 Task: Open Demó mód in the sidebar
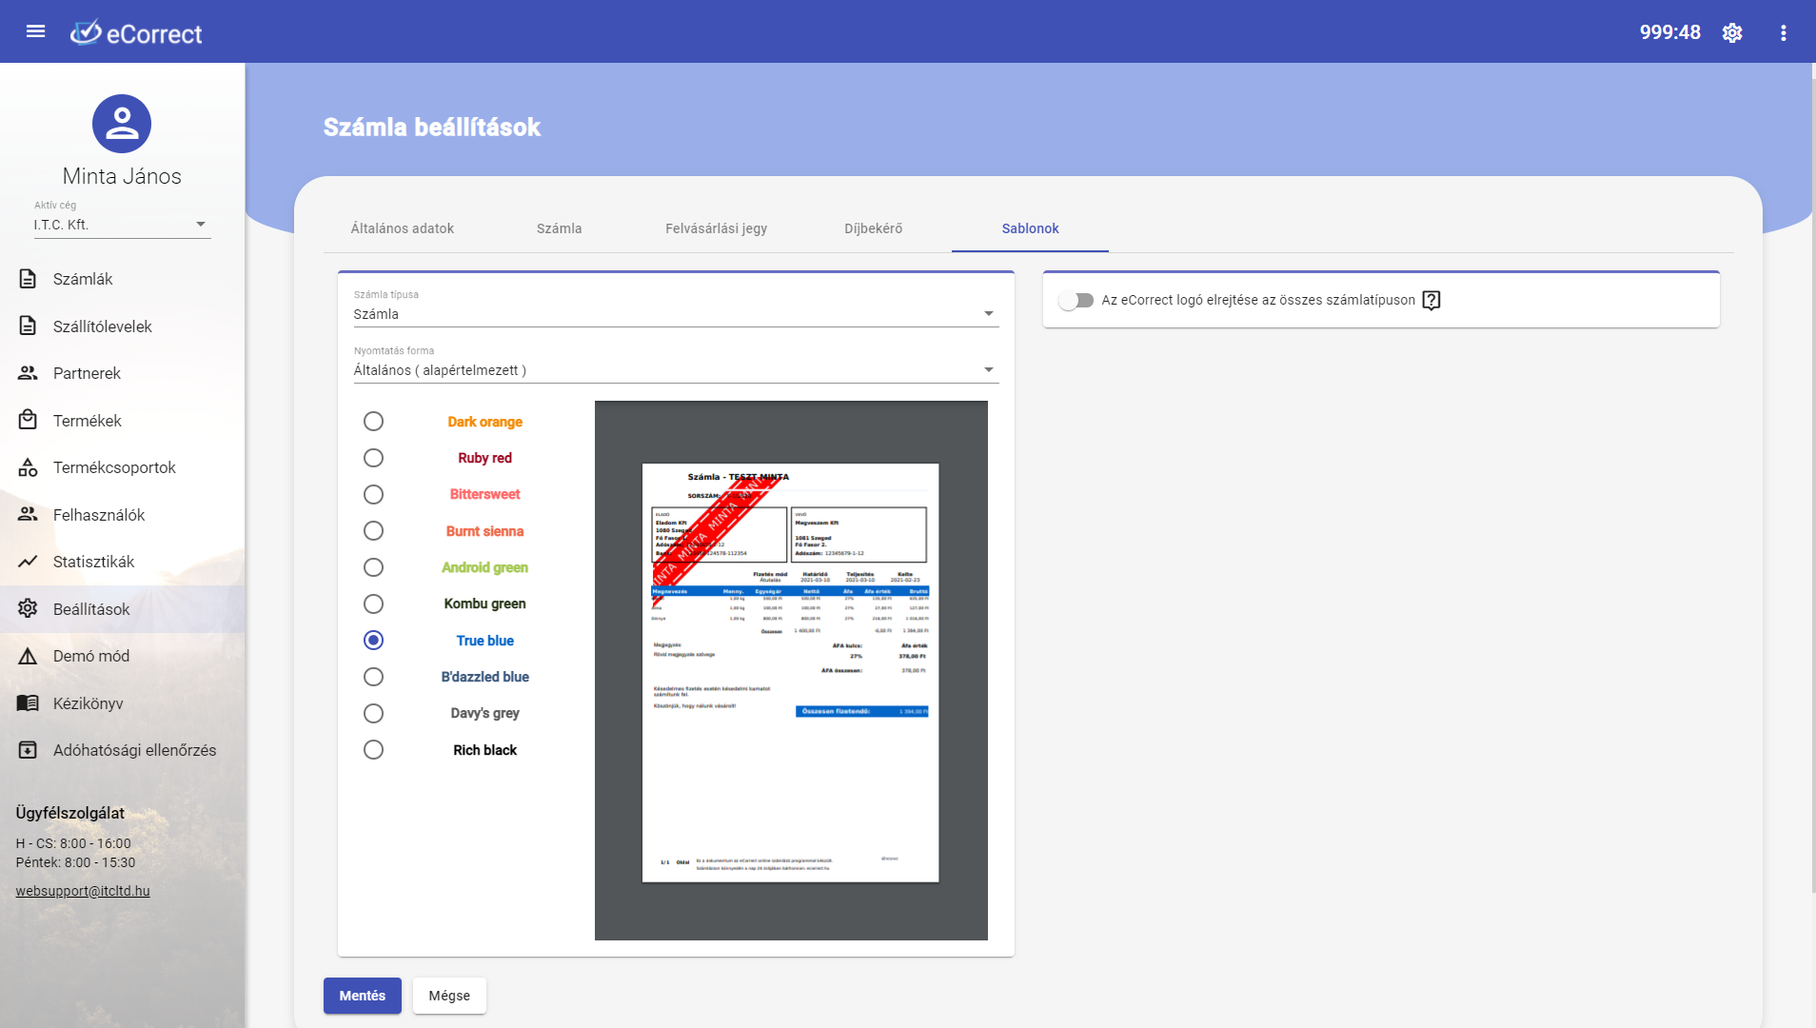[122, 656]
